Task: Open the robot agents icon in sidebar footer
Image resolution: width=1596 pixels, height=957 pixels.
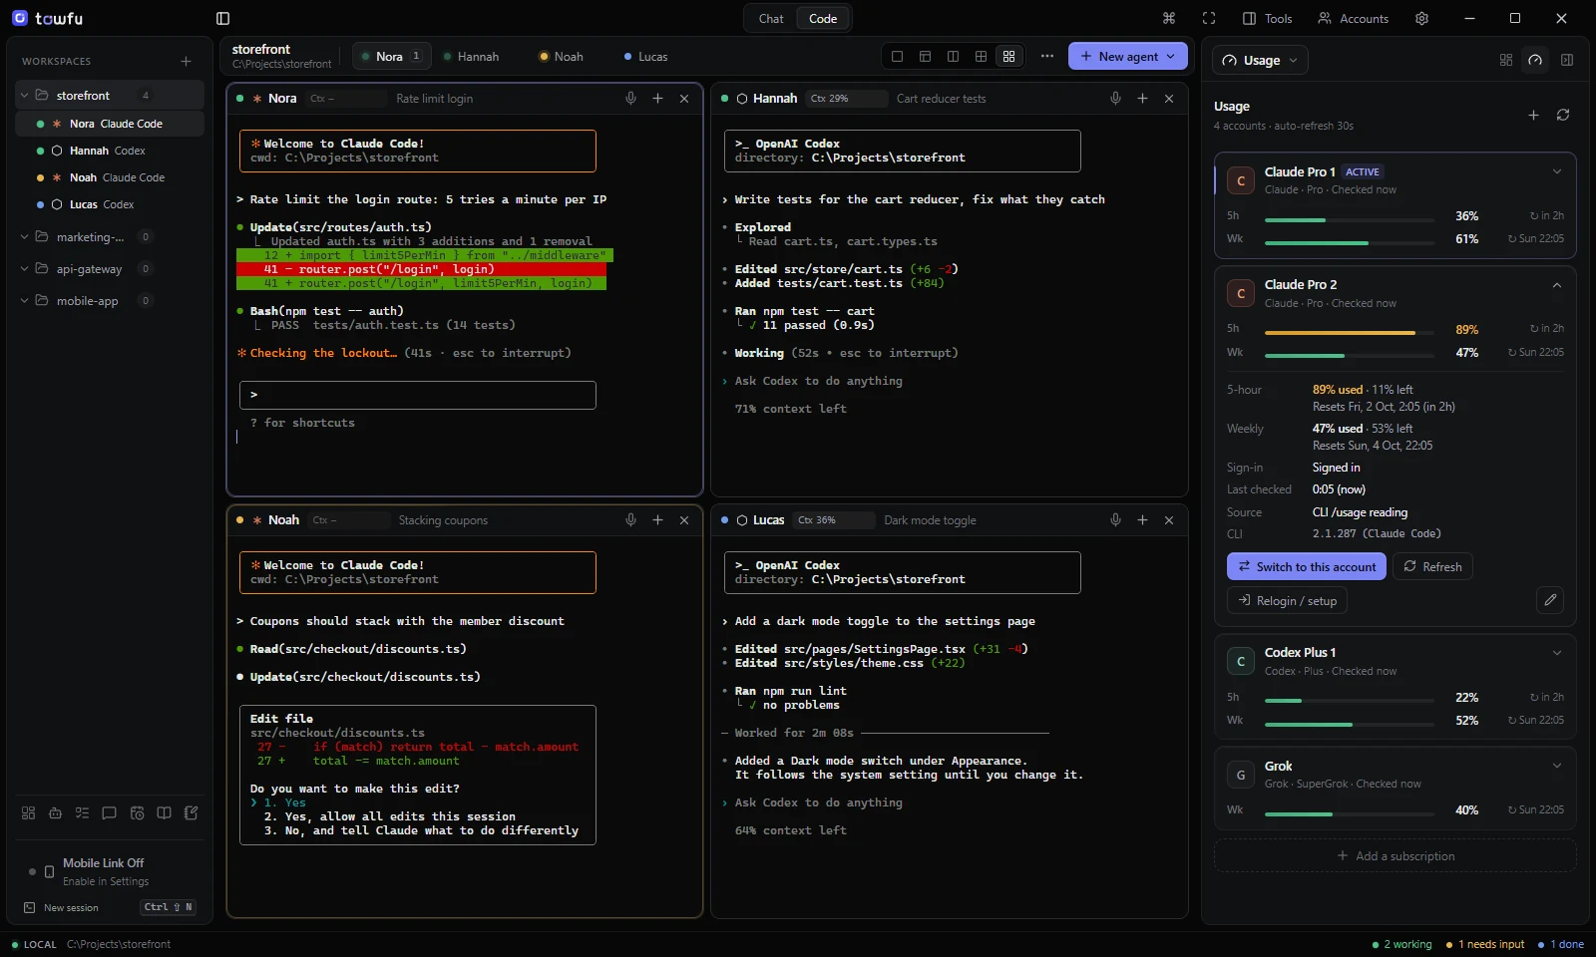Action: (x=55, y=812)
